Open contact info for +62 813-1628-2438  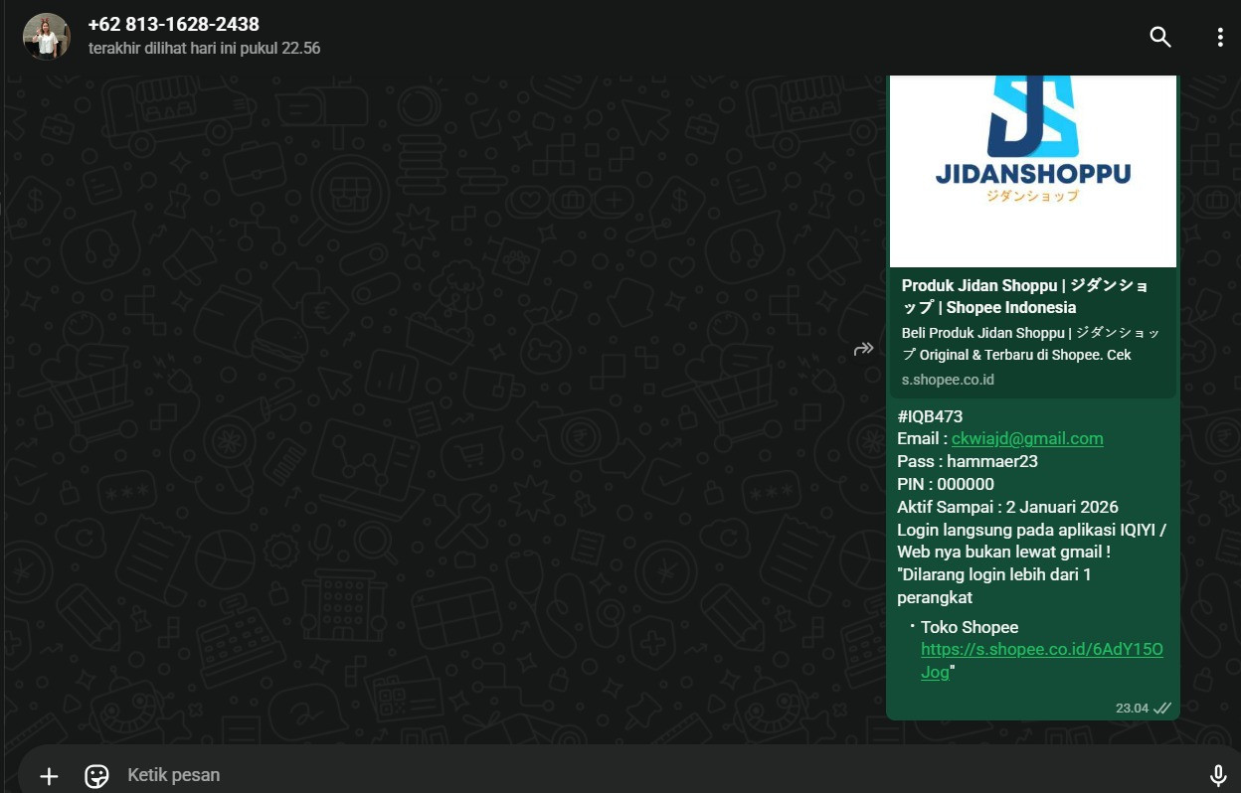pos(174,25)
